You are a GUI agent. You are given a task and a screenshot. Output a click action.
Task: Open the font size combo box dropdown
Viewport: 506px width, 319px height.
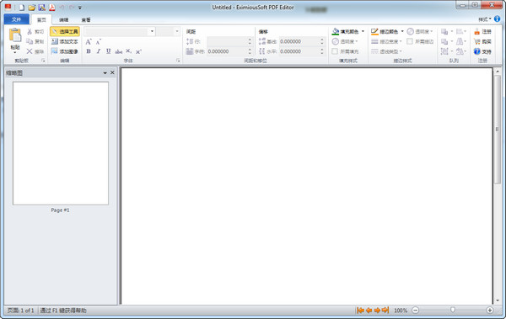click(x=177, y=31)
